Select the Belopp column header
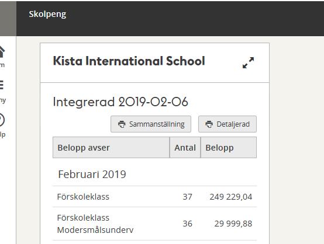The image size is (324, 244). (x=229, y=148)
